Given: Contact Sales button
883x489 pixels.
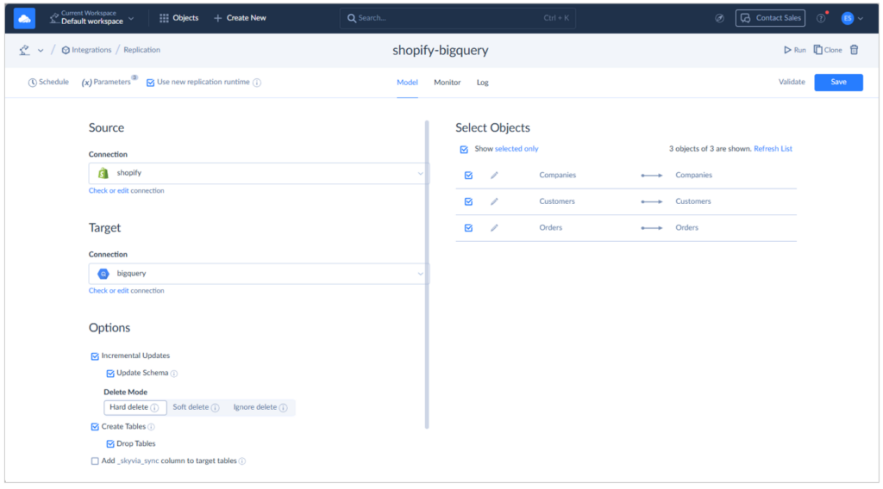Looking at the screenshot, I should click(770, 18).
